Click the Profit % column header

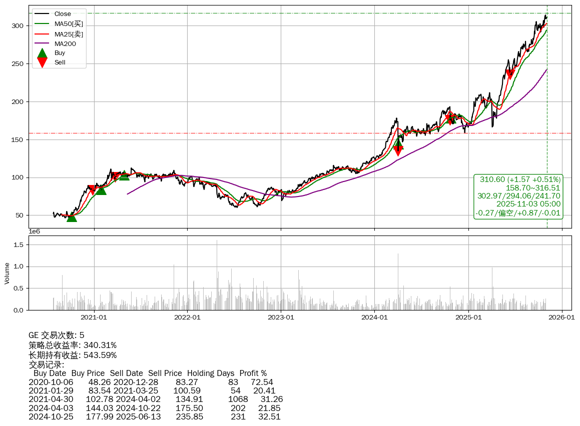pyautogui.click(x=253, y=373)
